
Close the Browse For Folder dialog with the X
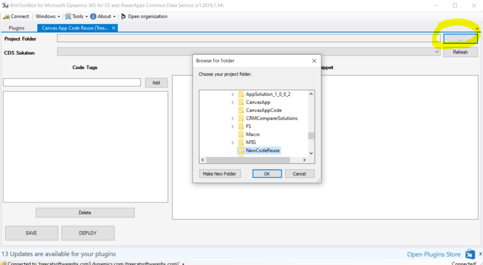[x=314, y=61]
